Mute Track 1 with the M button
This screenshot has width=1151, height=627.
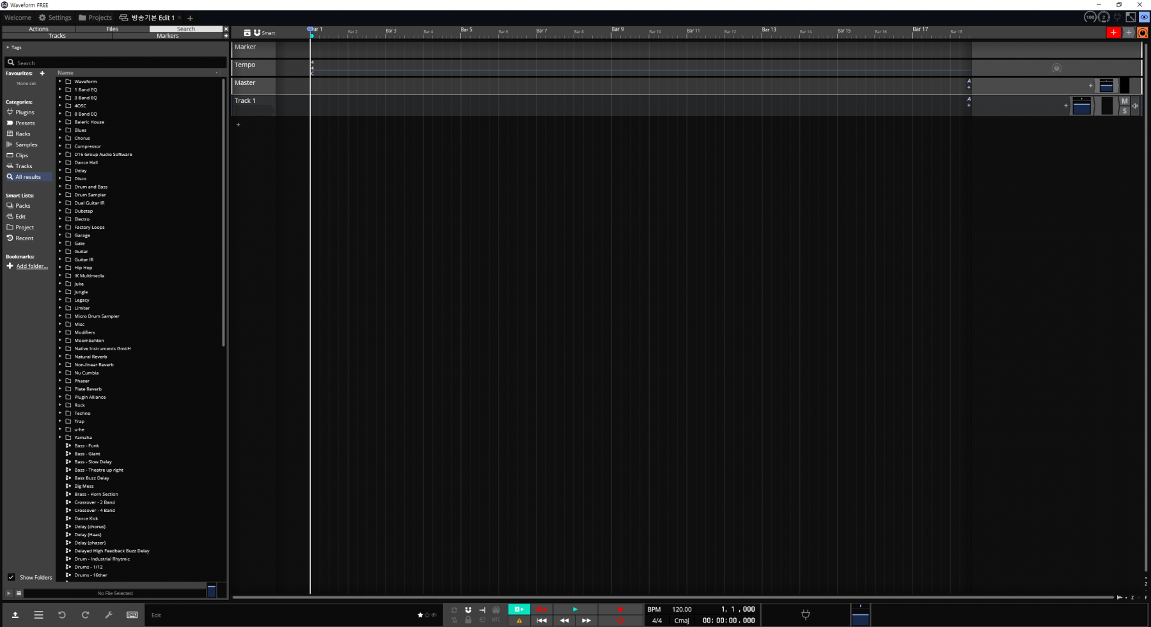(1125, 101)
